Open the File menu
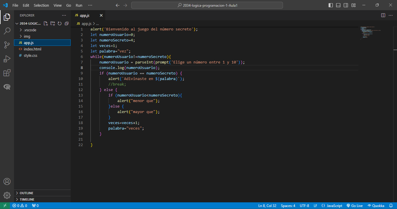 (x=15, y=5)
